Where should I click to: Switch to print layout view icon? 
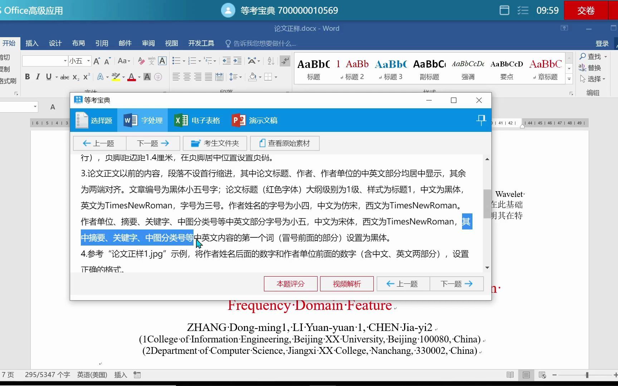point(526,375)
